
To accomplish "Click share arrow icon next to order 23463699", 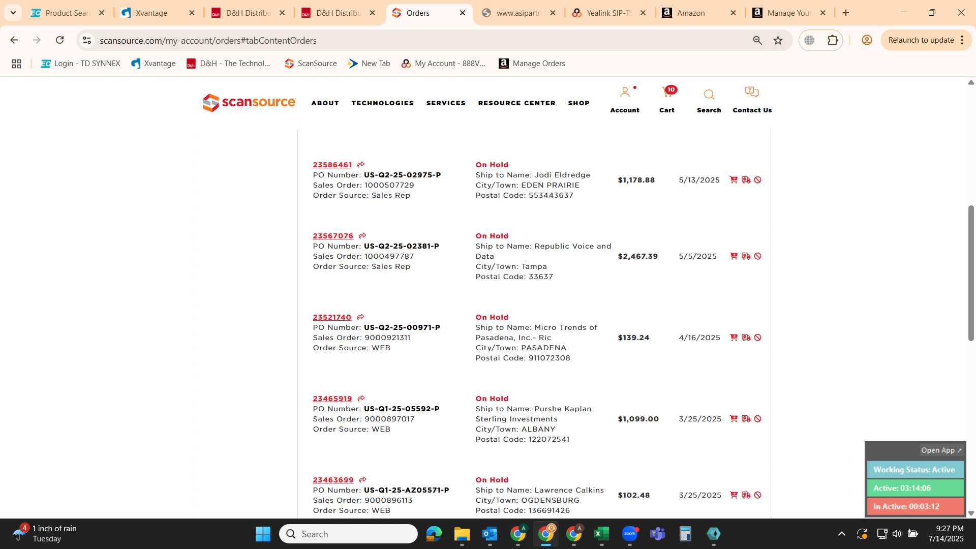I will (362, 480).
